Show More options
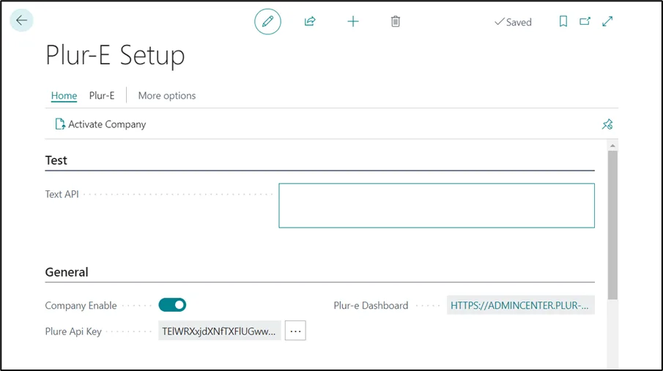 (167, 96)
